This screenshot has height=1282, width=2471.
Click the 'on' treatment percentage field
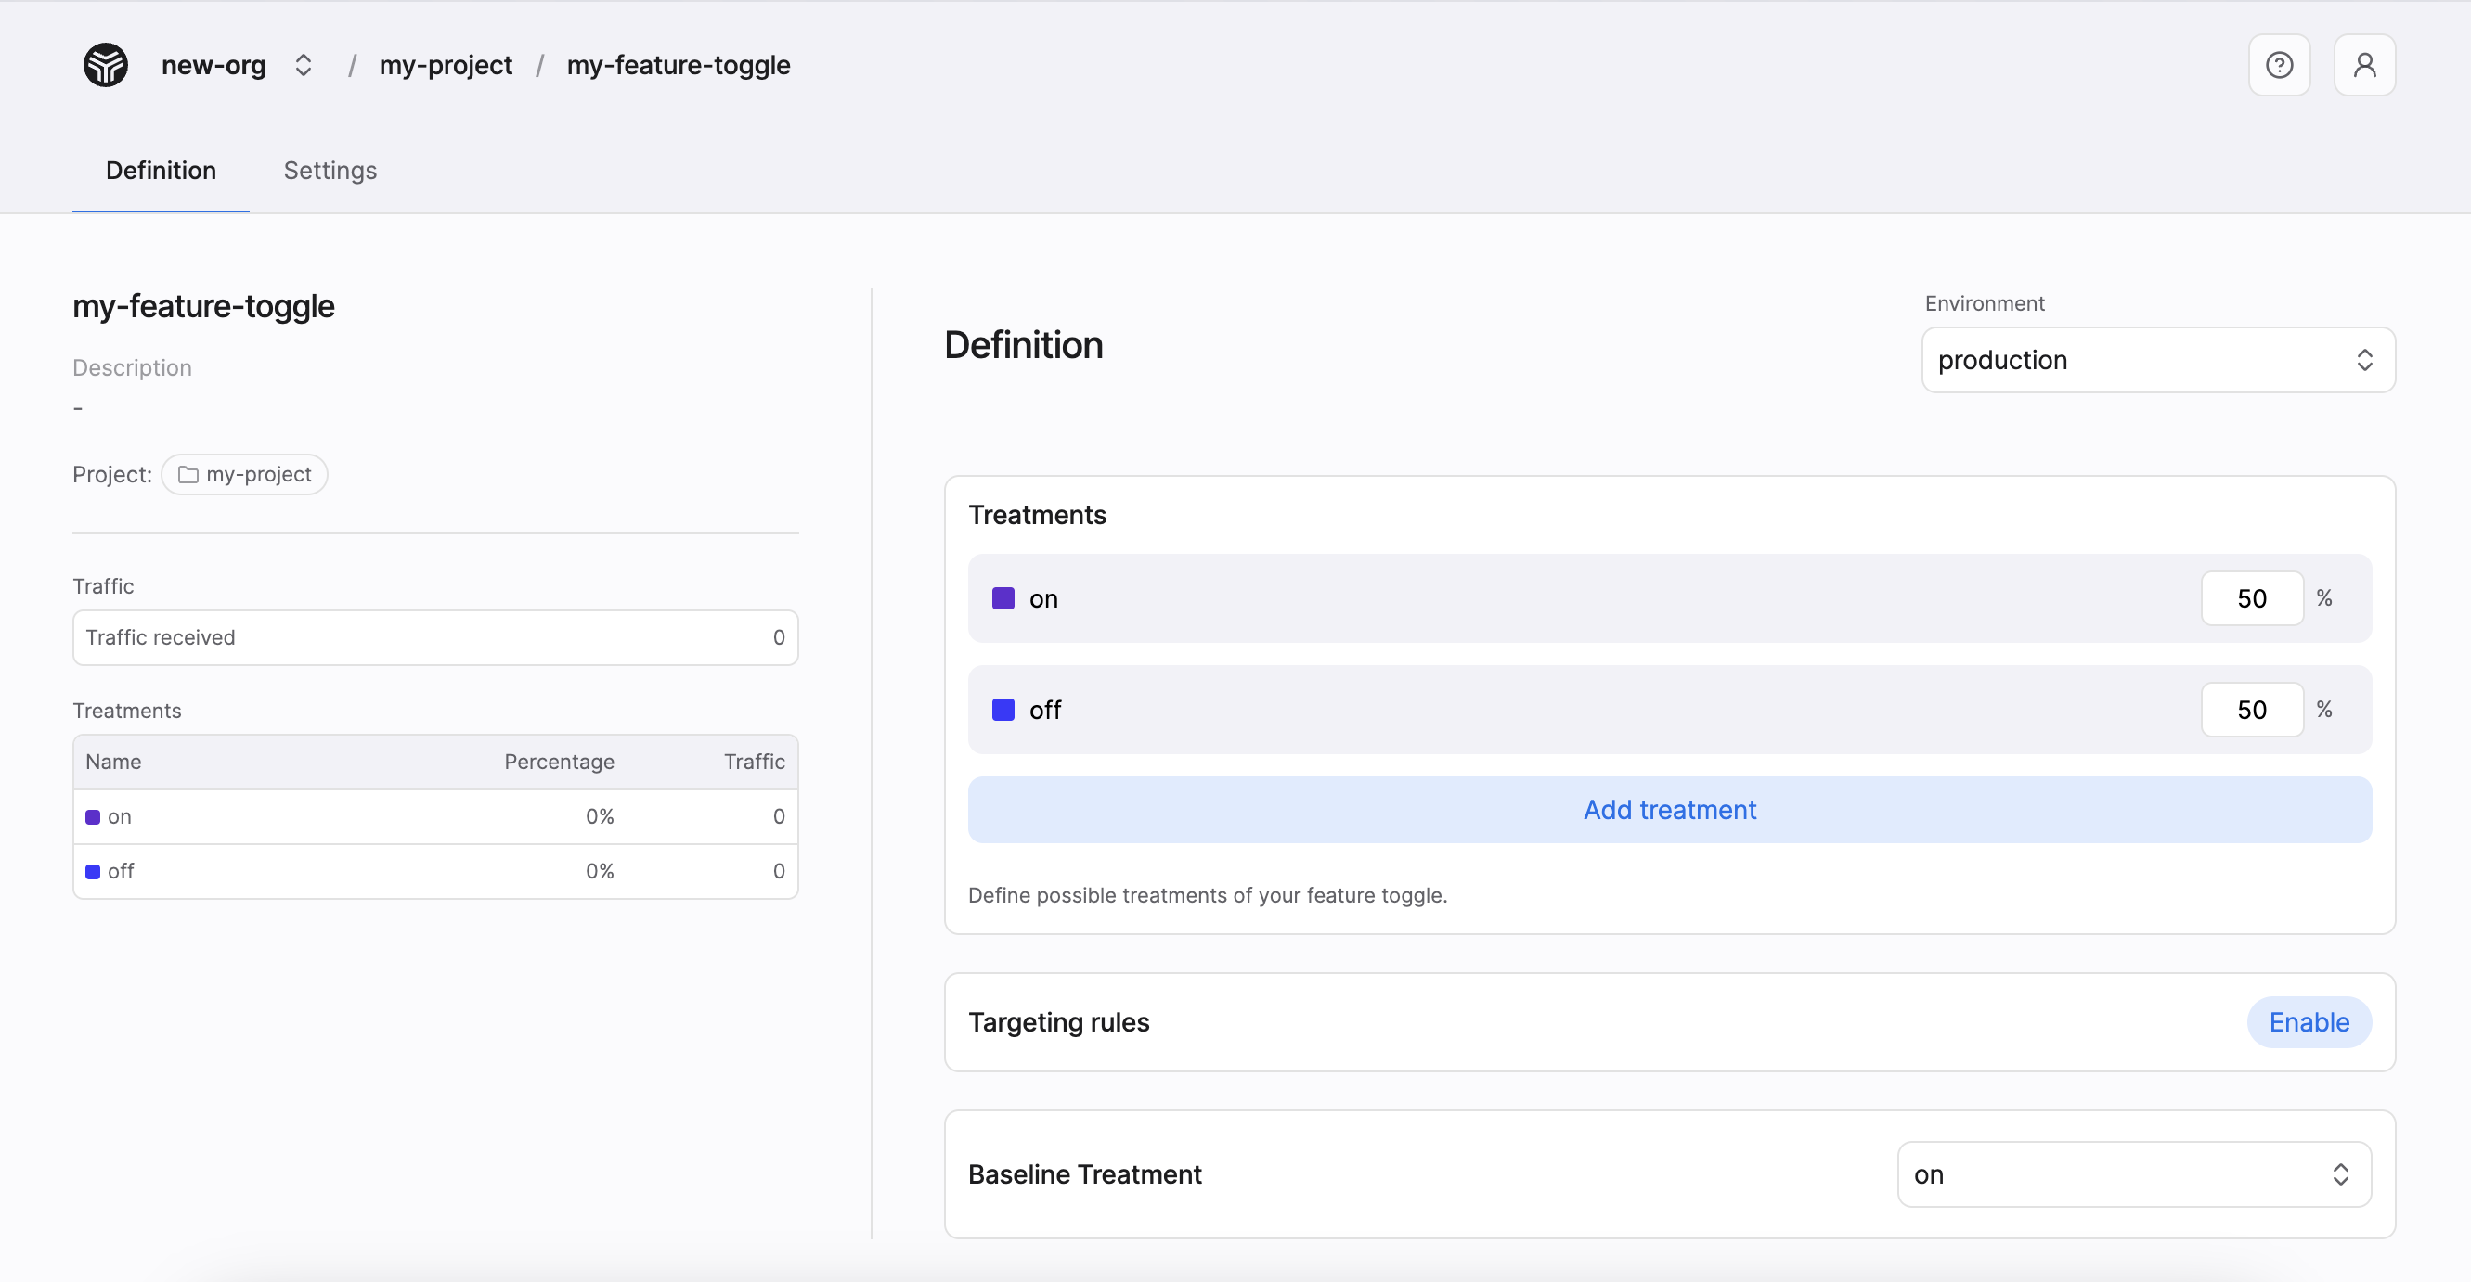[x=2251, y=598]
